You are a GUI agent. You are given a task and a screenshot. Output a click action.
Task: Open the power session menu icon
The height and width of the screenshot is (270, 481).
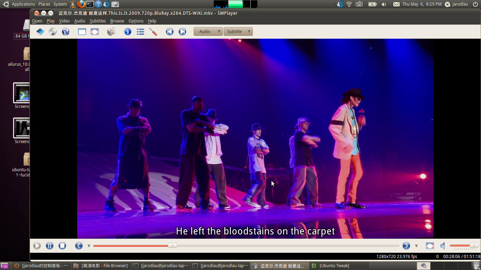475,4
